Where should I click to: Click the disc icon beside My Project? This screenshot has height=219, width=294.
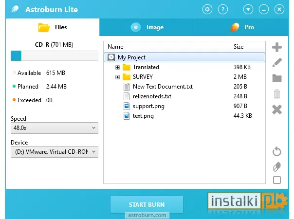111,57
